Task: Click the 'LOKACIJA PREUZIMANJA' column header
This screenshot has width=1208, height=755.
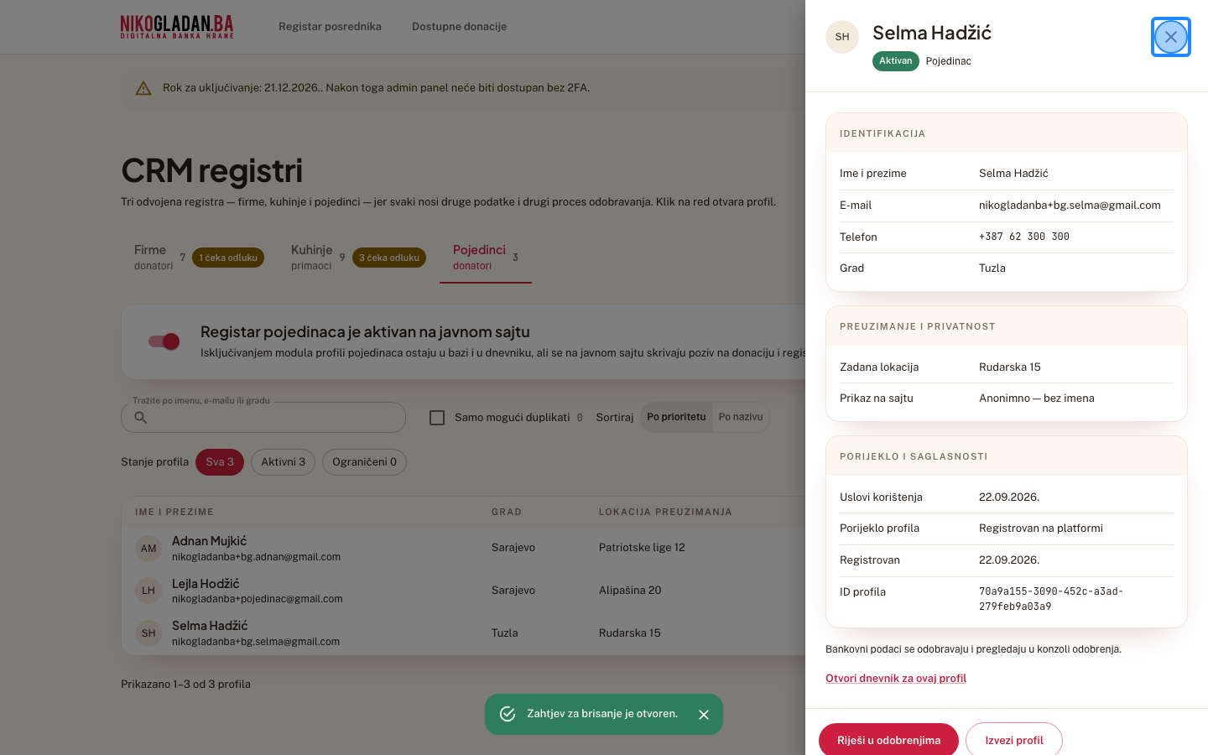Action: coord(665,512)
